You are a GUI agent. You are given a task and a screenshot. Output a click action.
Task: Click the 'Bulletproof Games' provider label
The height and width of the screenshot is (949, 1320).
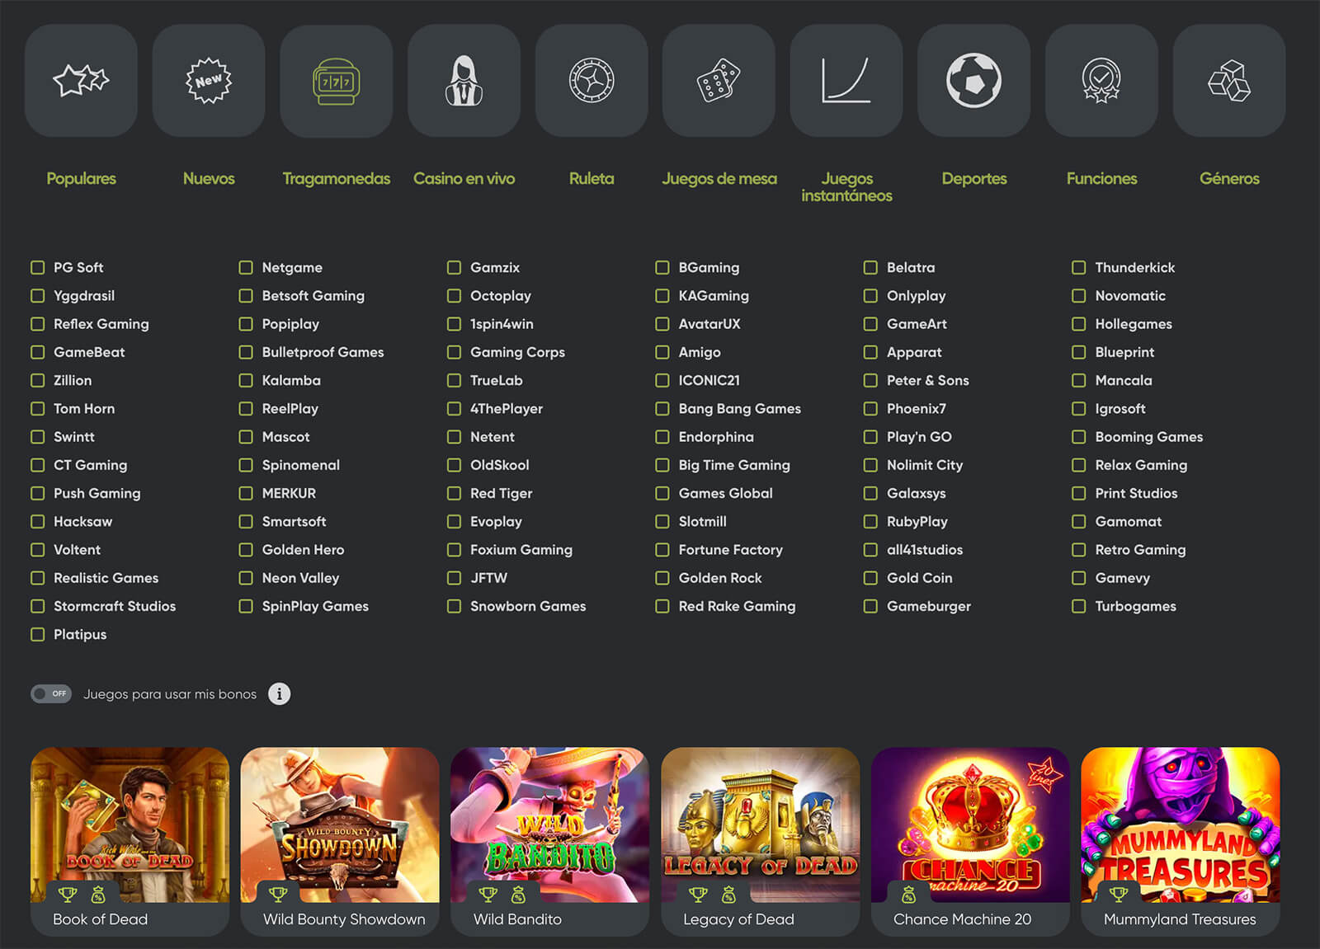tap(323, 352)
